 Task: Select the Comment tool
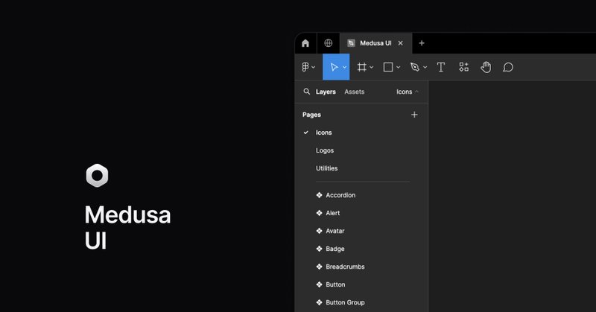coord(508,67)
